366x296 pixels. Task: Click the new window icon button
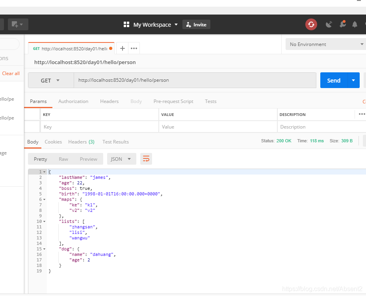tap(18, 24)
